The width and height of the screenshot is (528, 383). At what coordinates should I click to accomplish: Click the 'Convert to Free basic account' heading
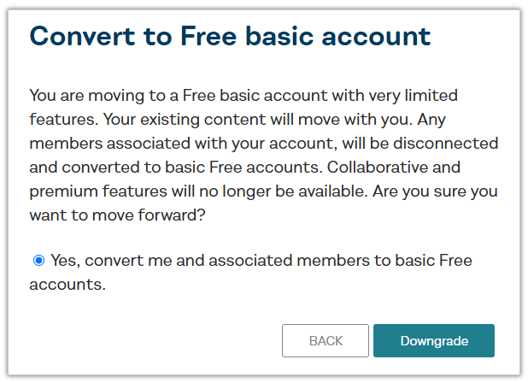(x=230, y=36)
